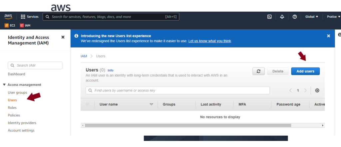Click the horizontal scrollbar thumb
Screen dimensions: 341x147
[x=188, y=125]
